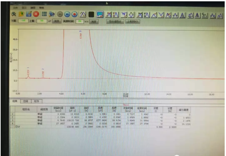Click the 下限 lower limit input field
The image size is (226, 156).
[x=23, y=21]
